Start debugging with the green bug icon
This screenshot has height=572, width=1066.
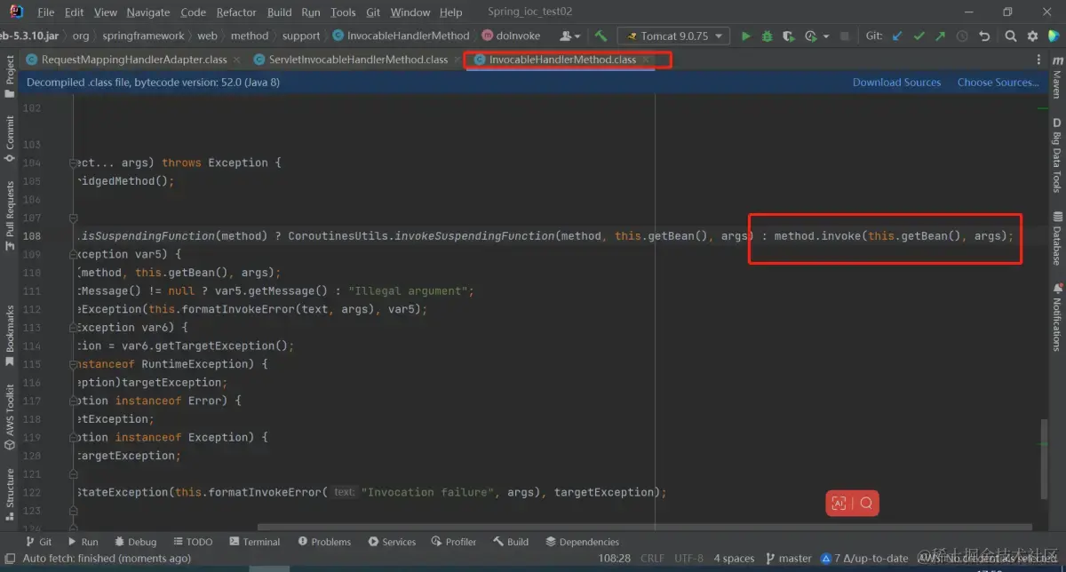(768, 36)
